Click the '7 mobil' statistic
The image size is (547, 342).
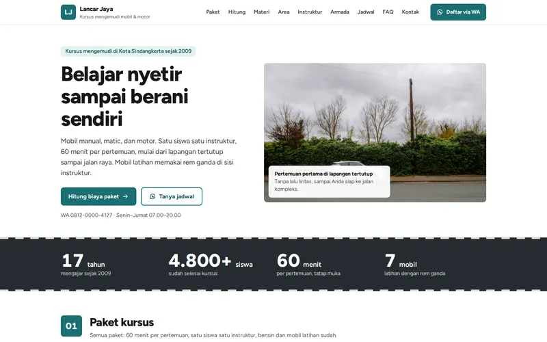pos(401,261)
